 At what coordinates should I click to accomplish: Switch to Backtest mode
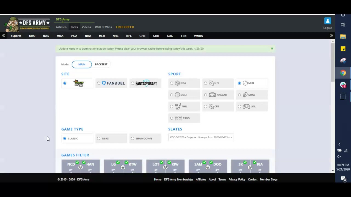coord(101,64)
